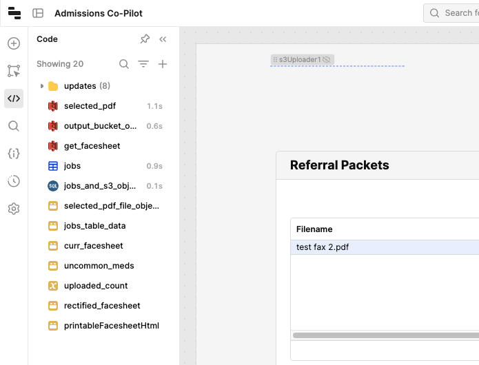Click the Retool logo icon
This screenshot has height=365, width=479.
(14, 13)
